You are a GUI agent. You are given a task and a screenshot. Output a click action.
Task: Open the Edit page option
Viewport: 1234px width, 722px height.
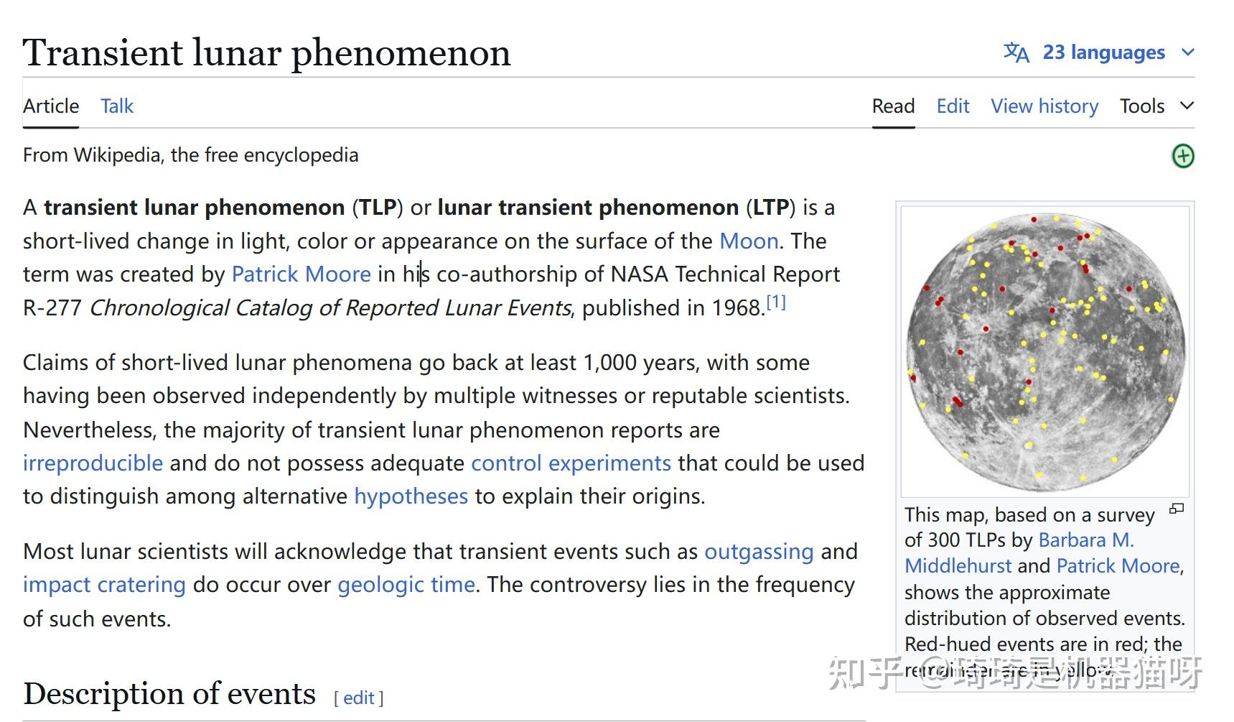point(952,106)
